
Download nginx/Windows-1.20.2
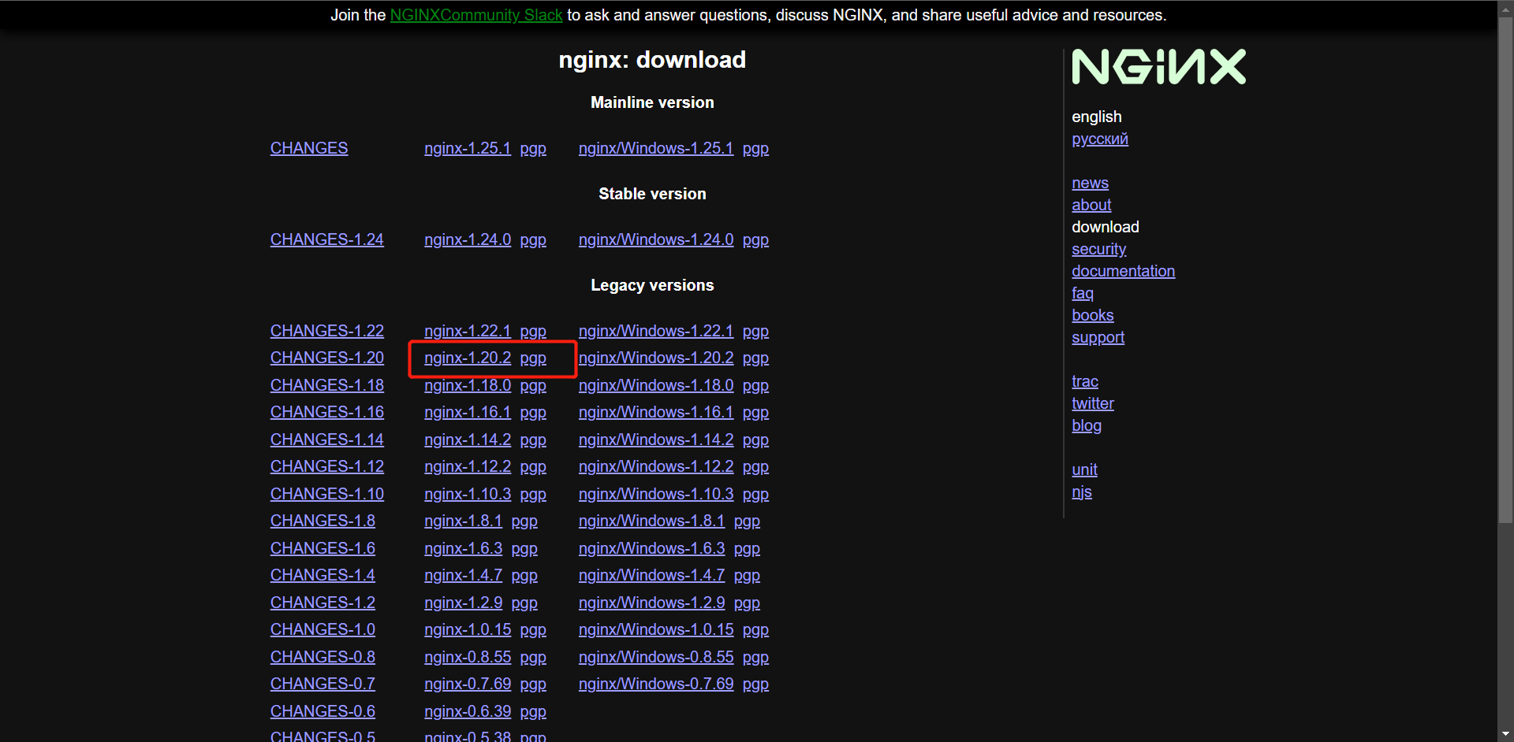point(656,358)
